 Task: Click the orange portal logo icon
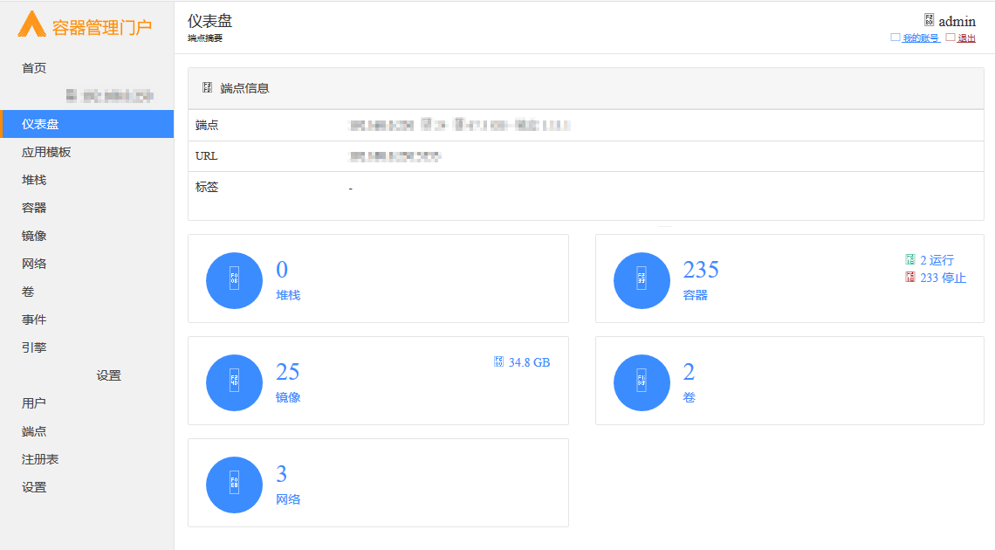coord(31,24)
